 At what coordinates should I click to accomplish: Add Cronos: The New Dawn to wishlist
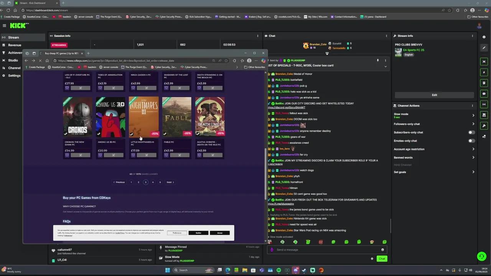click(67, 155)
